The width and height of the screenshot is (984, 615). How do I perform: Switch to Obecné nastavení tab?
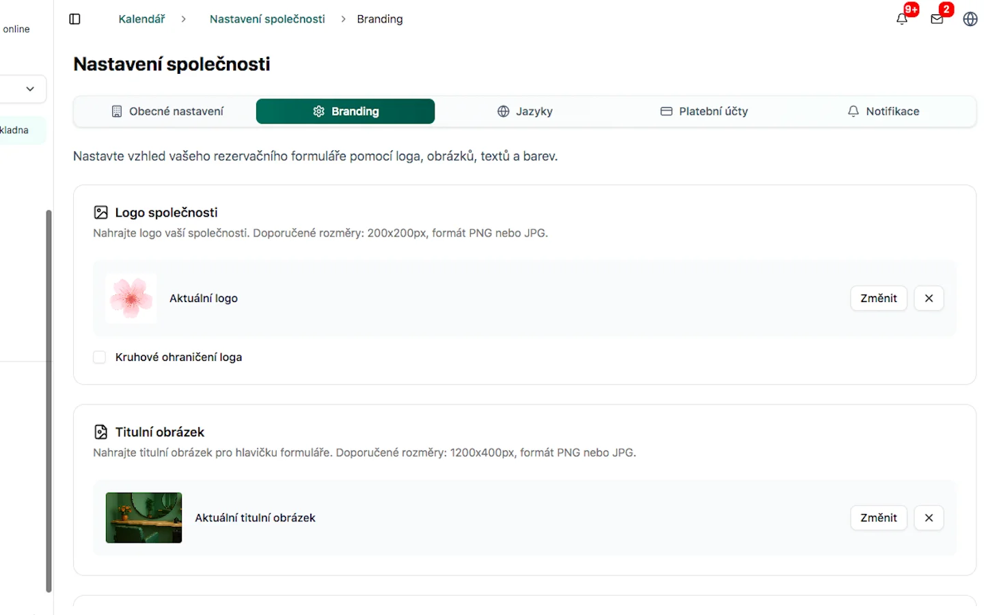click(167, 111)
